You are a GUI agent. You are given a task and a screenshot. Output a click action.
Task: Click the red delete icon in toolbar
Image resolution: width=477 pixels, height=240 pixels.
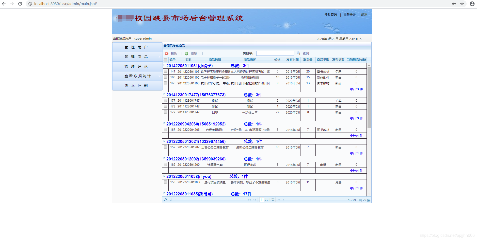point(167,53)
